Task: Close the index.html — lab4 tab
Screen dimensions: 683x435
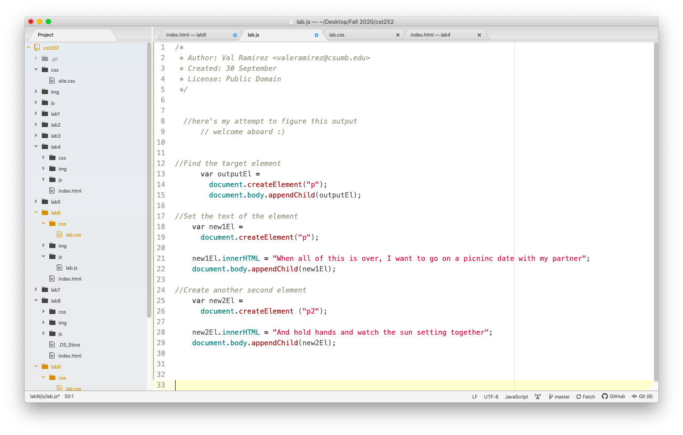Action: pos(479,34)
